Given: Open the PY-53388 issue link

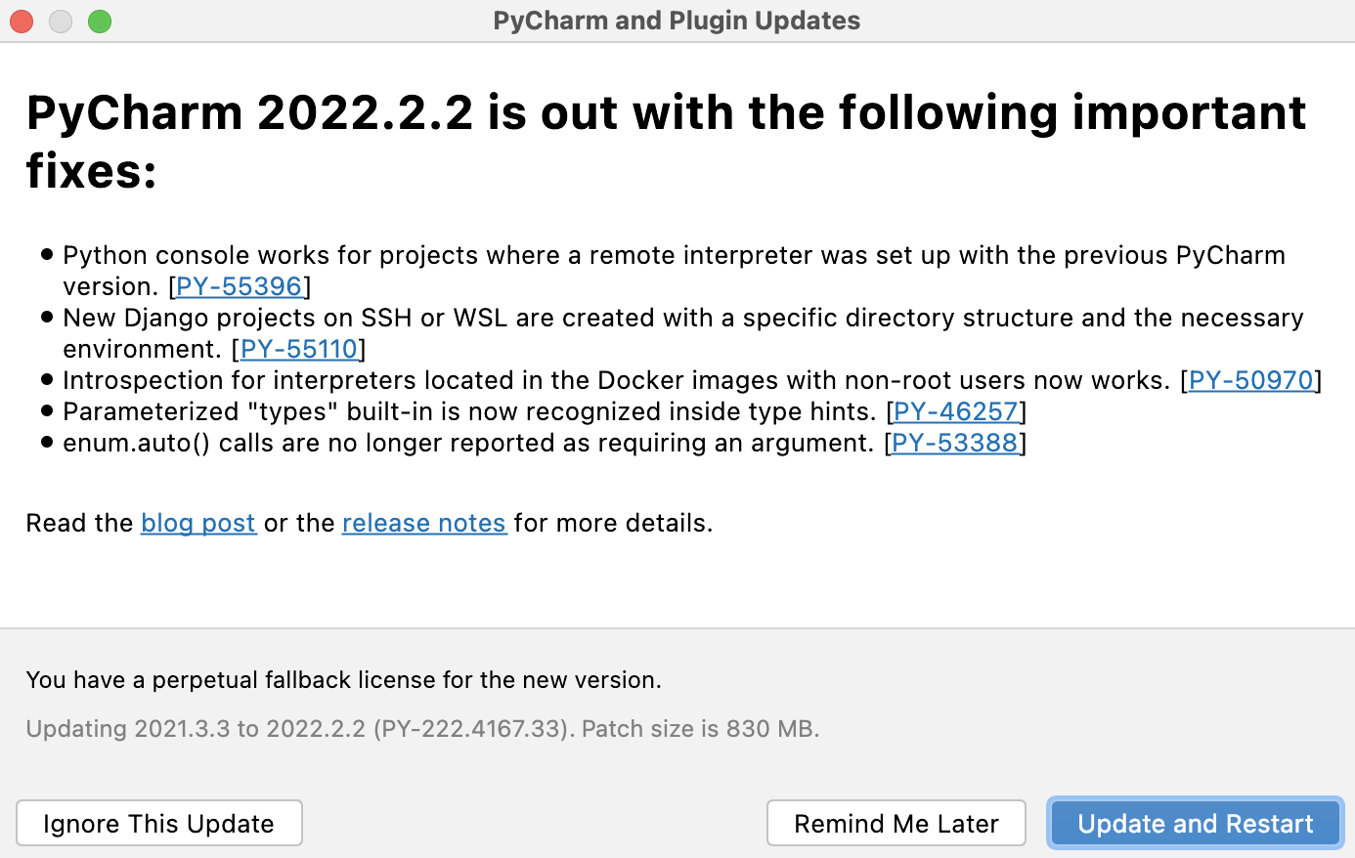Looking at the screenshot, I should 954,443.
